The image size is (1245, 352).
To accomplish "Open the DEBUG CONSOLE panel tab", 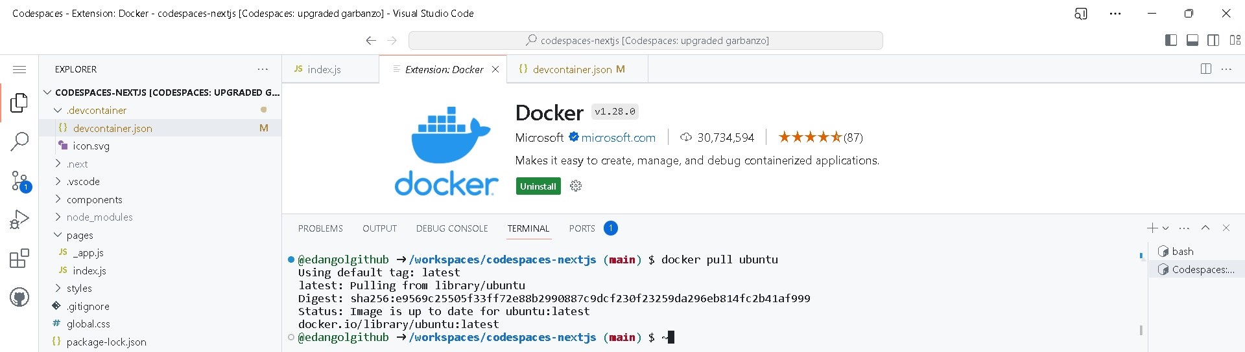I will pos(452,228).
